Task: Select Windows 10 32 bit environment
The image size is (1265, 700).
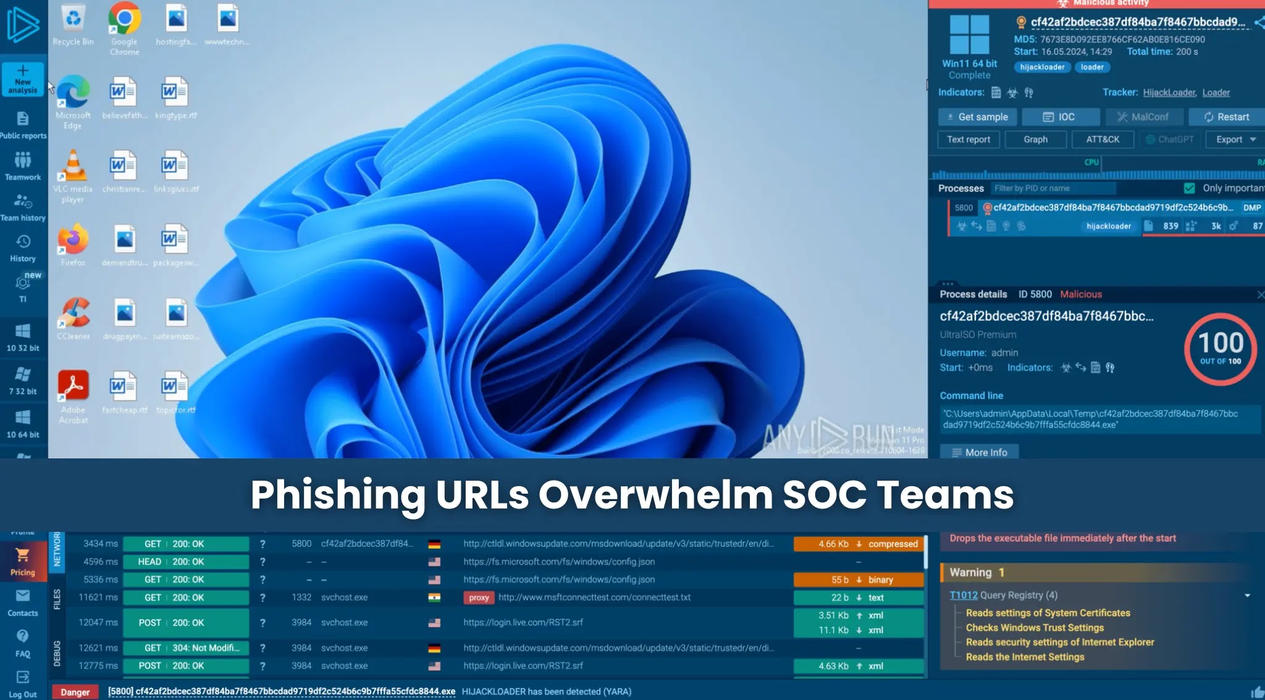Action: (x=23, y=337)
